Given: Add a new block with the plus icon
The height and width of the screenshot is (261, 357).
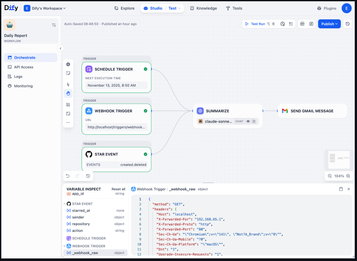Looking at the screenshot, I should 68,64.
